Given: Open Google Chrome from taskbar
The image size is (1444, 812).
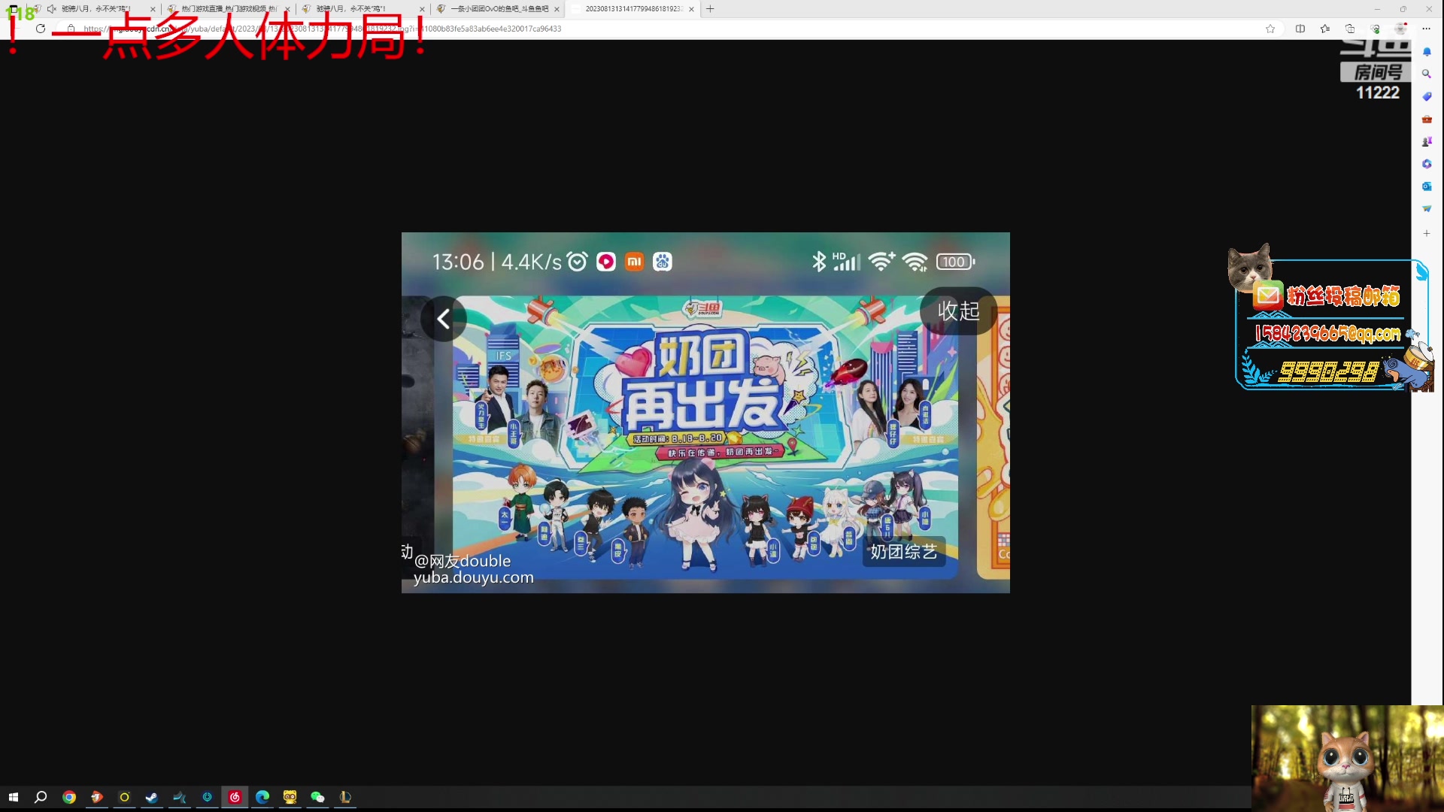Looking at the screenshot, I should click(x=69, y=797).
